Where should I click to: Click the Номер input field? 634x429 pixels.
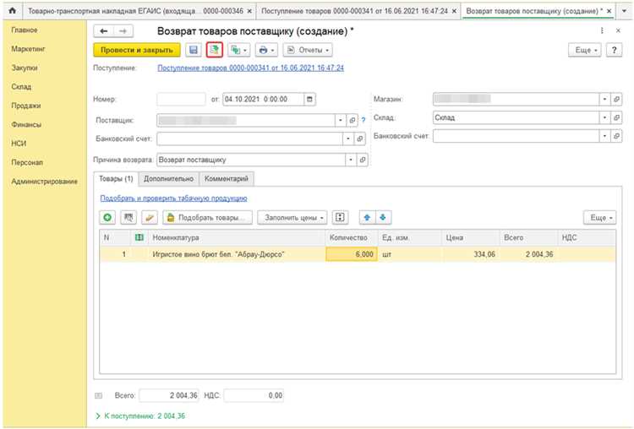181,99
